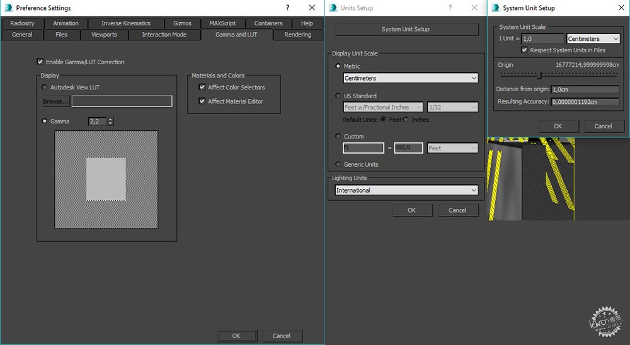Screen dimensions: 630x345
Task: Click Cancel in System Unit Setup
Action: pos(604,126)
